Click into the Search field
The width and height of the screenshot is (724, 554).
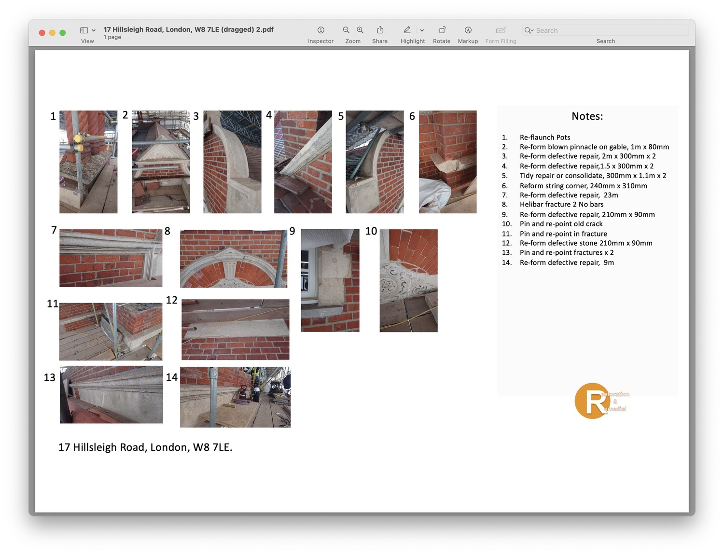point(608,30)
